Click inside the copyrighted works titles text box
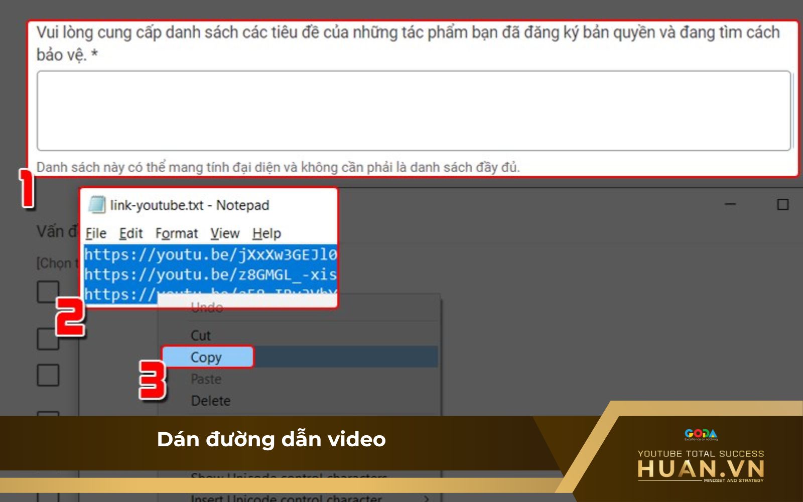The image size is (803, 502). coord(414,110)
